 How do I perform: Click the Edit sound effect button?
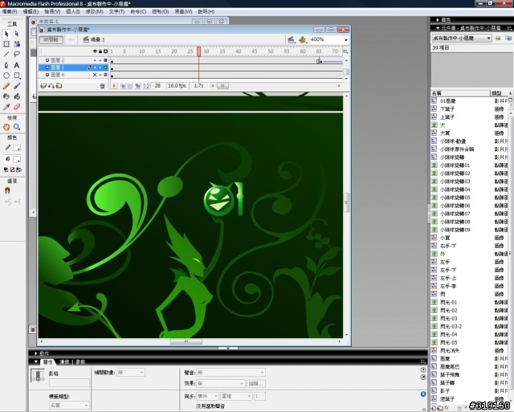pyautogui.click(x=255, y=383)
